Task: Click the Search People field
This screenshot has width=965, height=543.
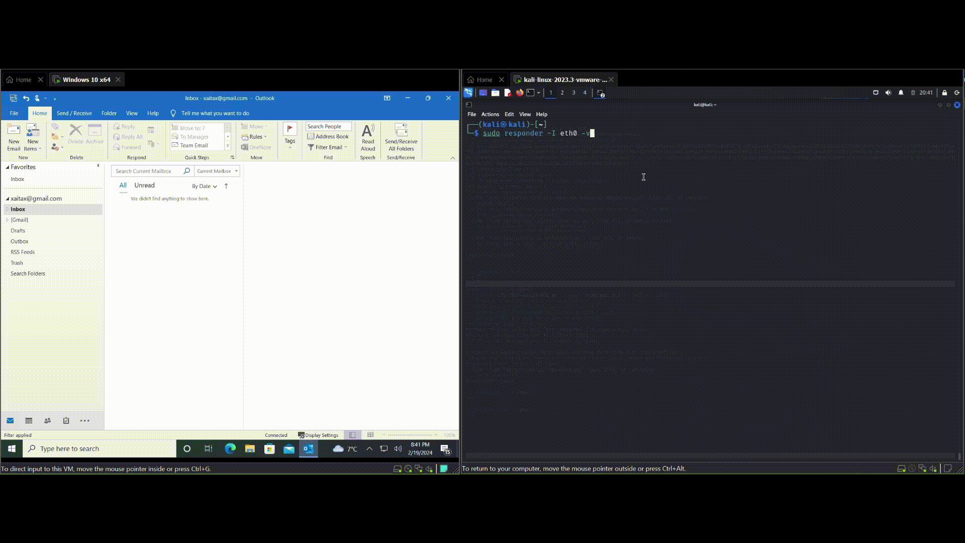Action: pos(328,126)
